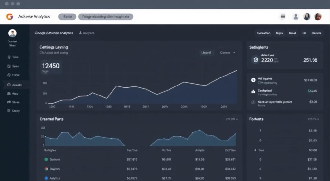The height and width of the screenshot is (181, 330).
Task: Select the Spis sidebar icon
Action: tap(9, 66)
